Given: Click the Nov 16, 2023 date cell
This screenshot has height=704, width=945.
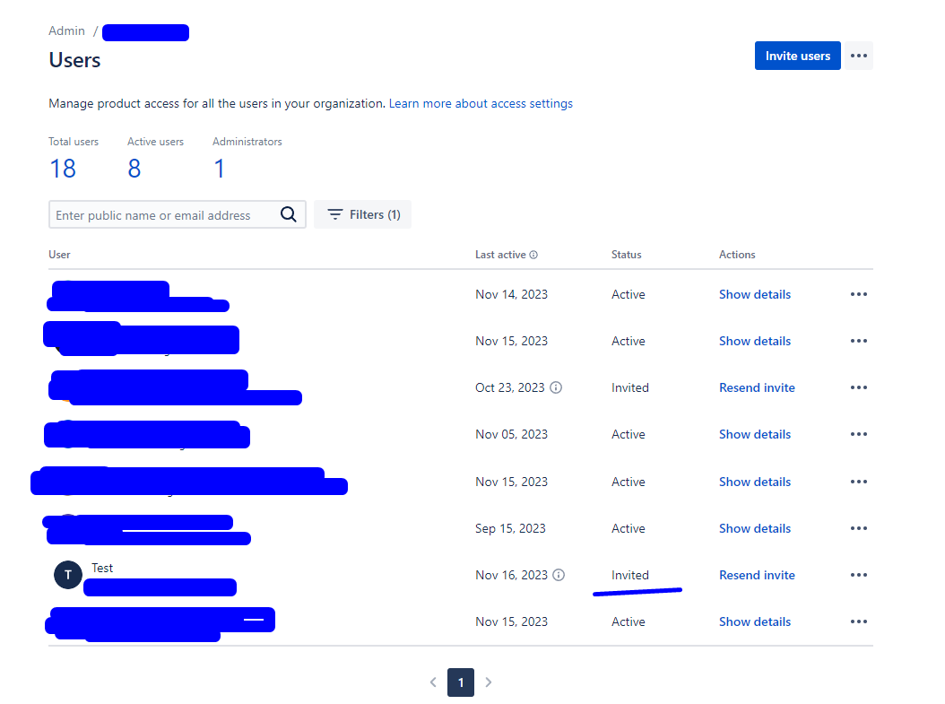Looking at the screenshot, I should tap(511, 575).
